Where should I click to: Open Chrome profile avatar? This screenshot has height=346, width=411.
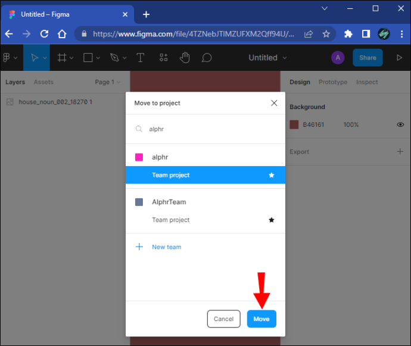384,34
